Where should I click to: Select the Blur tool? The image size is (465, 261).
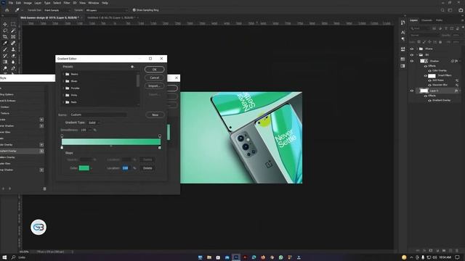[x=13, y=62]
